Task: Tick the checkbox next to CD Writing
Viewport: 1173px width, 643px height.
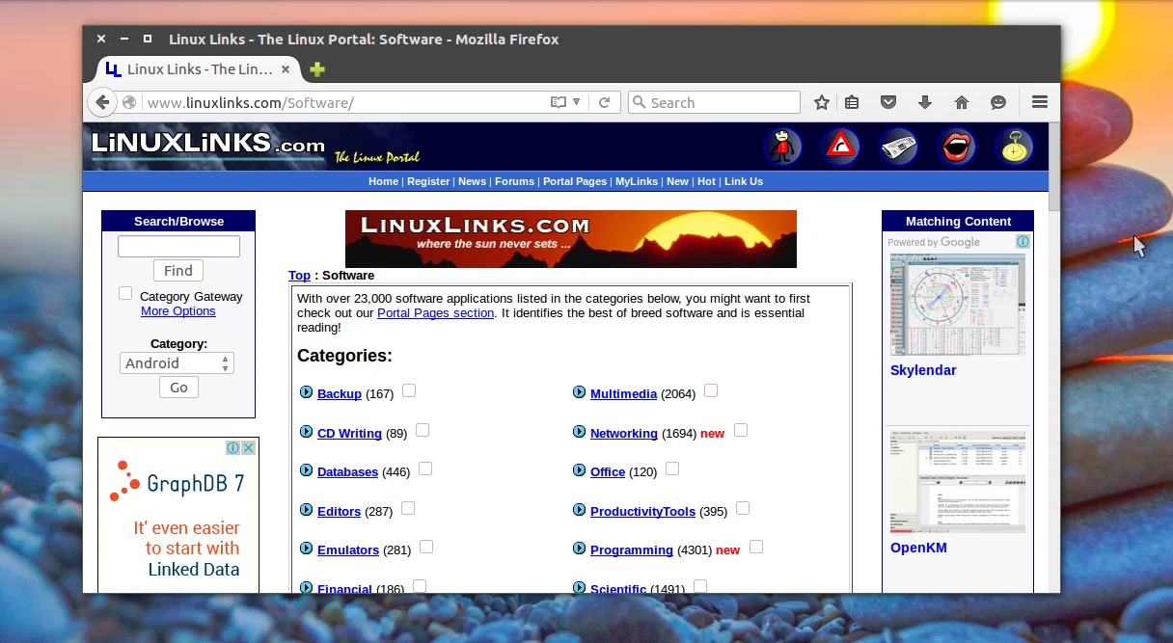Action: [423, 430]
